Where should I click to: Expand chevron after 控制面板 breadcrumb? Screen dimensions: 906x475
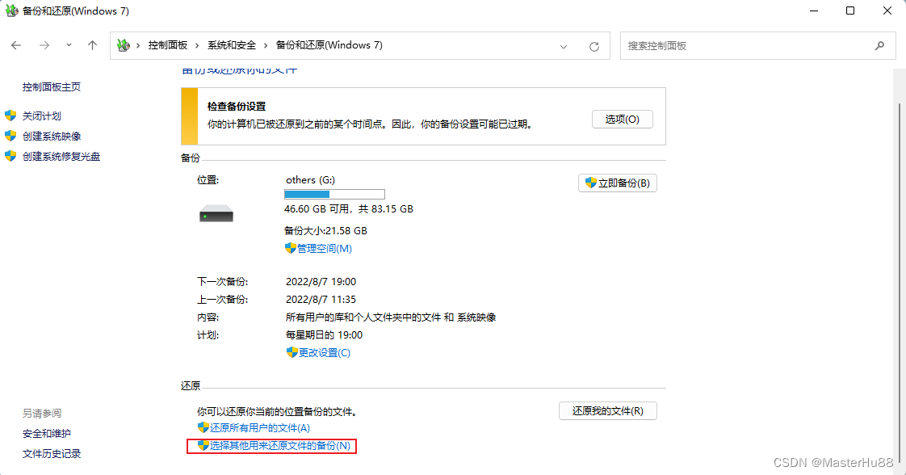(x=197, y=45)
